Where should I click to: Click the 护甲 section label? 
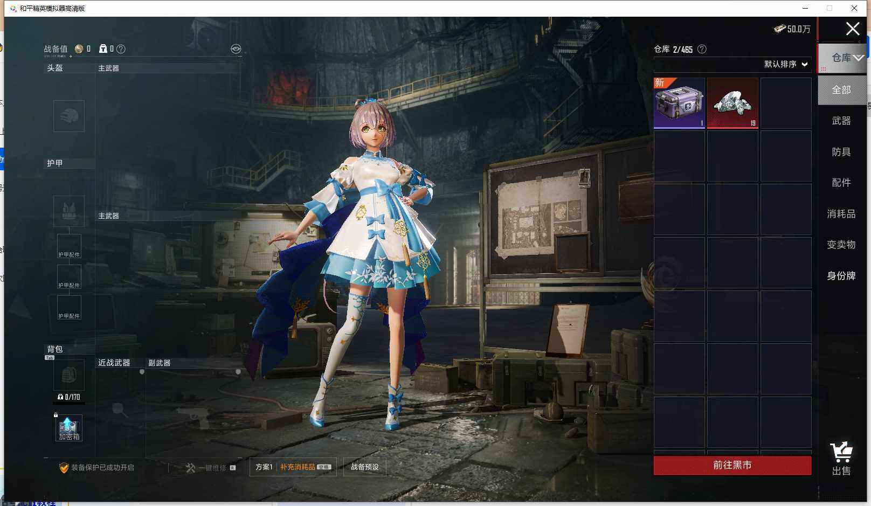pos(55,163)
